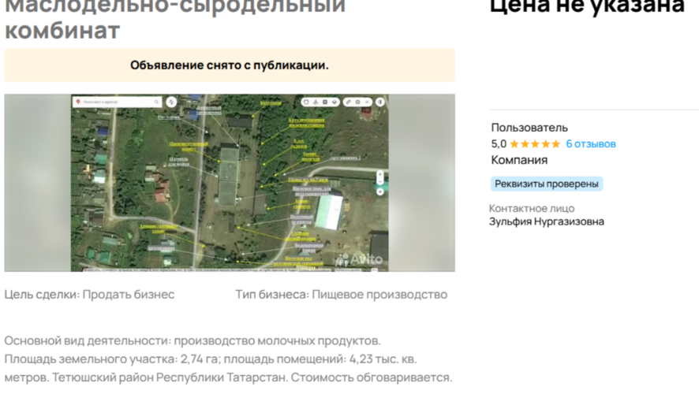Open the 6 отзывов reviews link
The height and width of the screenshot is (394, 699).
(x=591, y=143)
